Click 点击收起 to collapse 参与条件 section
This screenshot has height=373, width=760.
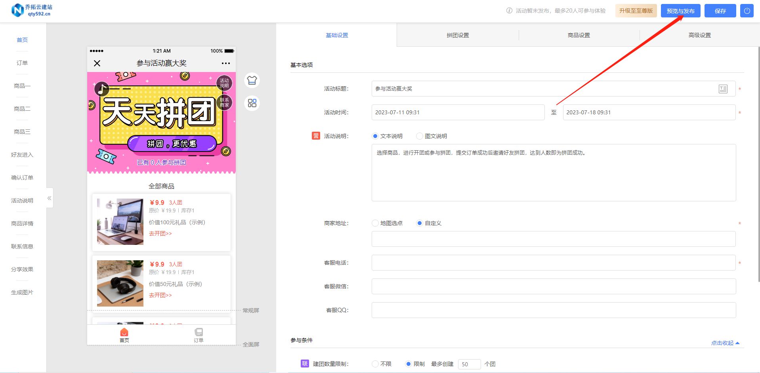pyautogui.click(x=725, y=343)
